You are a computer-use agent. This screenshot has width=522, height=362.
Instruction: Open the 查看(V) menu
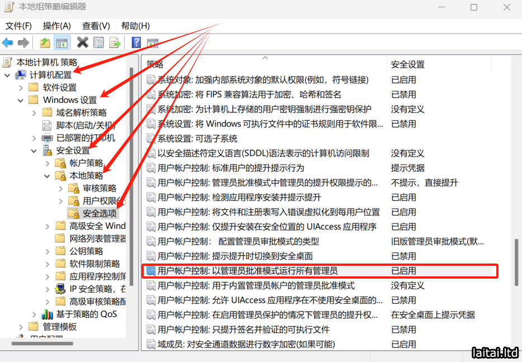(x=96, y=26)
